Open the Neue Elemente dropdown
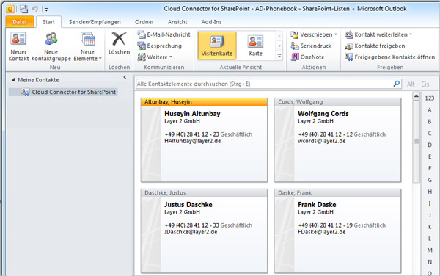Image resolution: width=440 pixels, height=276 pixels. [87, 46]
